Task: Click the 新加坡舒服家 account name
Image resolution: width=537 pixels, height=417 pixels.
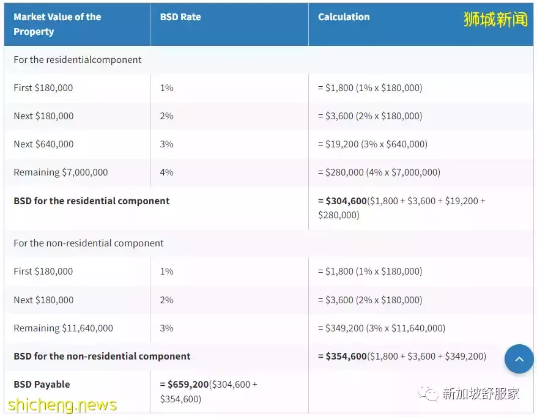Action: [480, 394]
